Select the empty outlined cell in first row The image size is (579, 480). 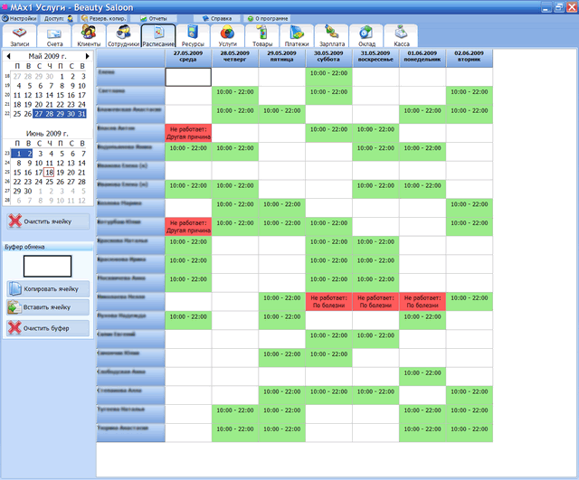point(188,77)
